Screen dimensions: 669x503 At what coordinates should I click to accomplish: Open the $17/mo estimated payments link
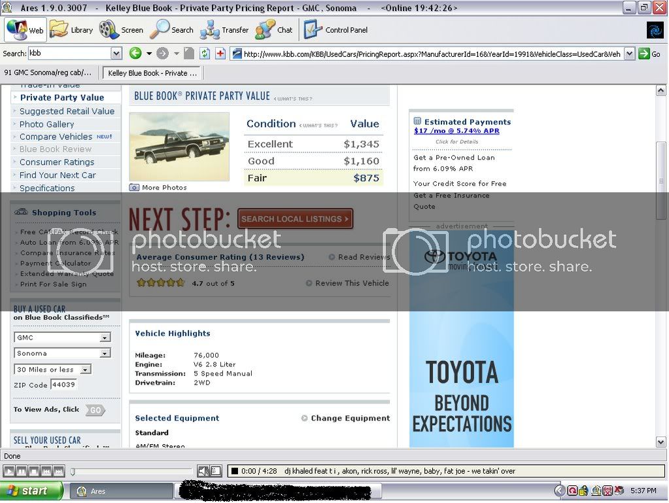456,131
